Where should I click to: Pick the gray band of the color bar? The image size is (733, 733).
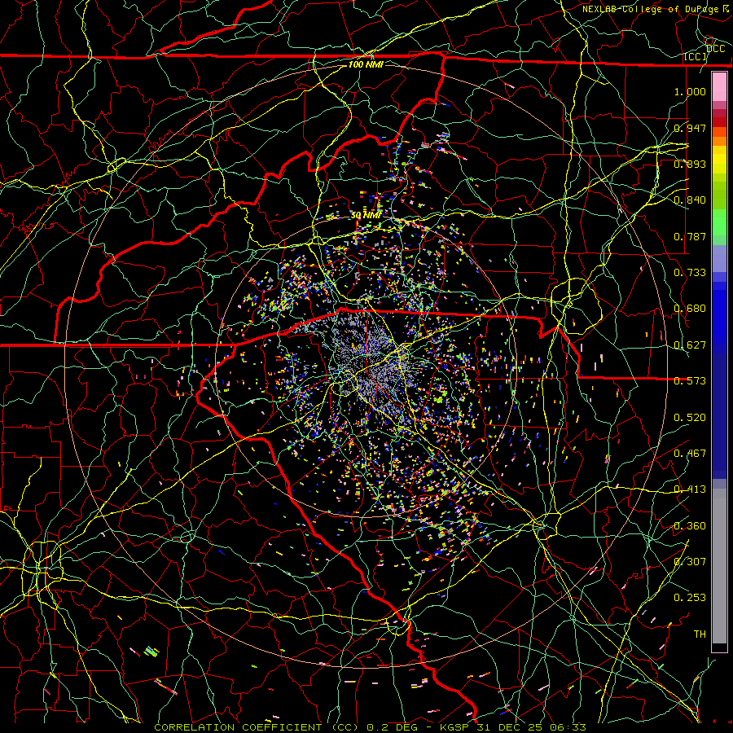point(719,566)
